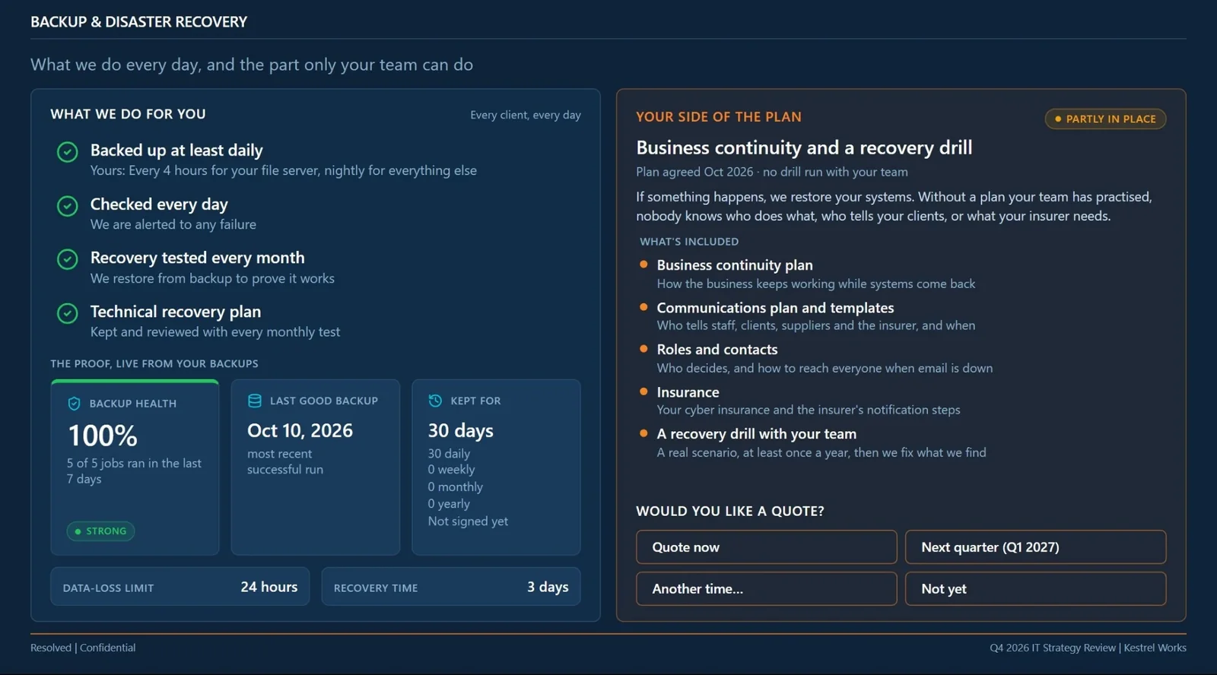Click the Strong status badge
Screen dimensions: 1217x675
pyautogui.click(x=100, y=531)
